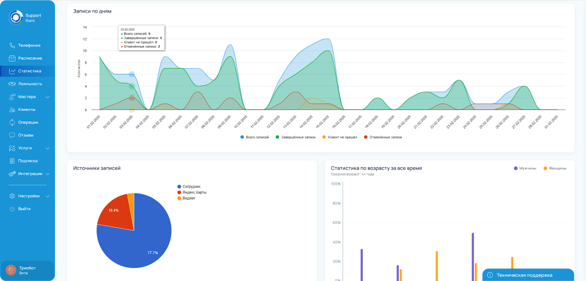Viewport: 586px width, 281px height.
Task: Open the Клиенты people icon
Action: point(12,109)
